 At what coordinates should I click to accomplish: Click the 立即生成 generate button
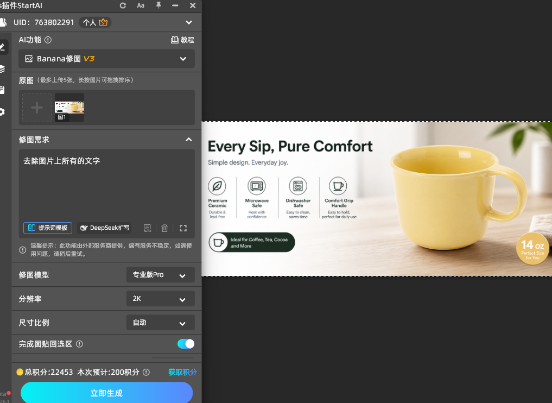pos(107,393)
